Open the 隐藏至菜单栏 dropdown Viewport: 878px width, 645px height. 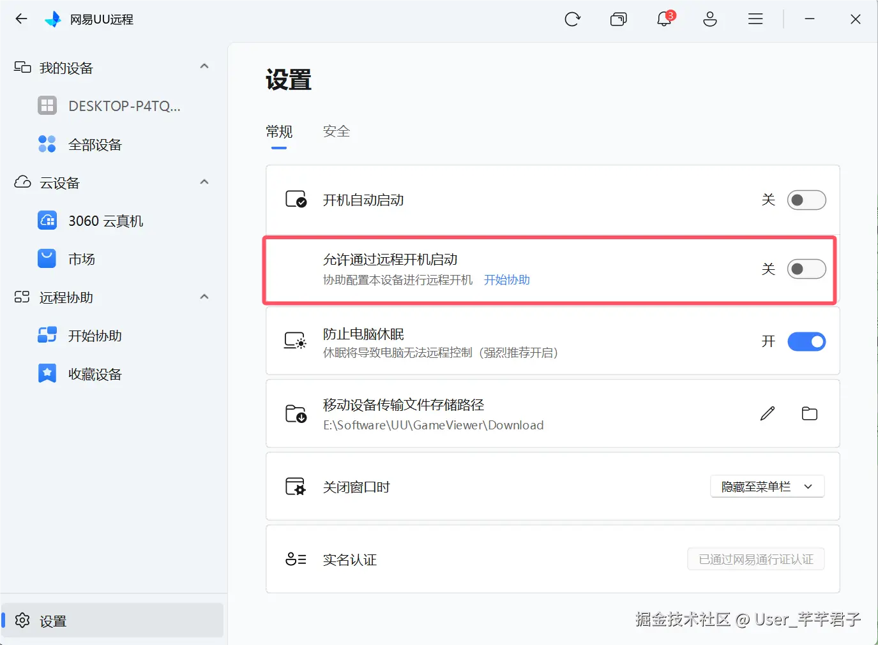[768, 487]
